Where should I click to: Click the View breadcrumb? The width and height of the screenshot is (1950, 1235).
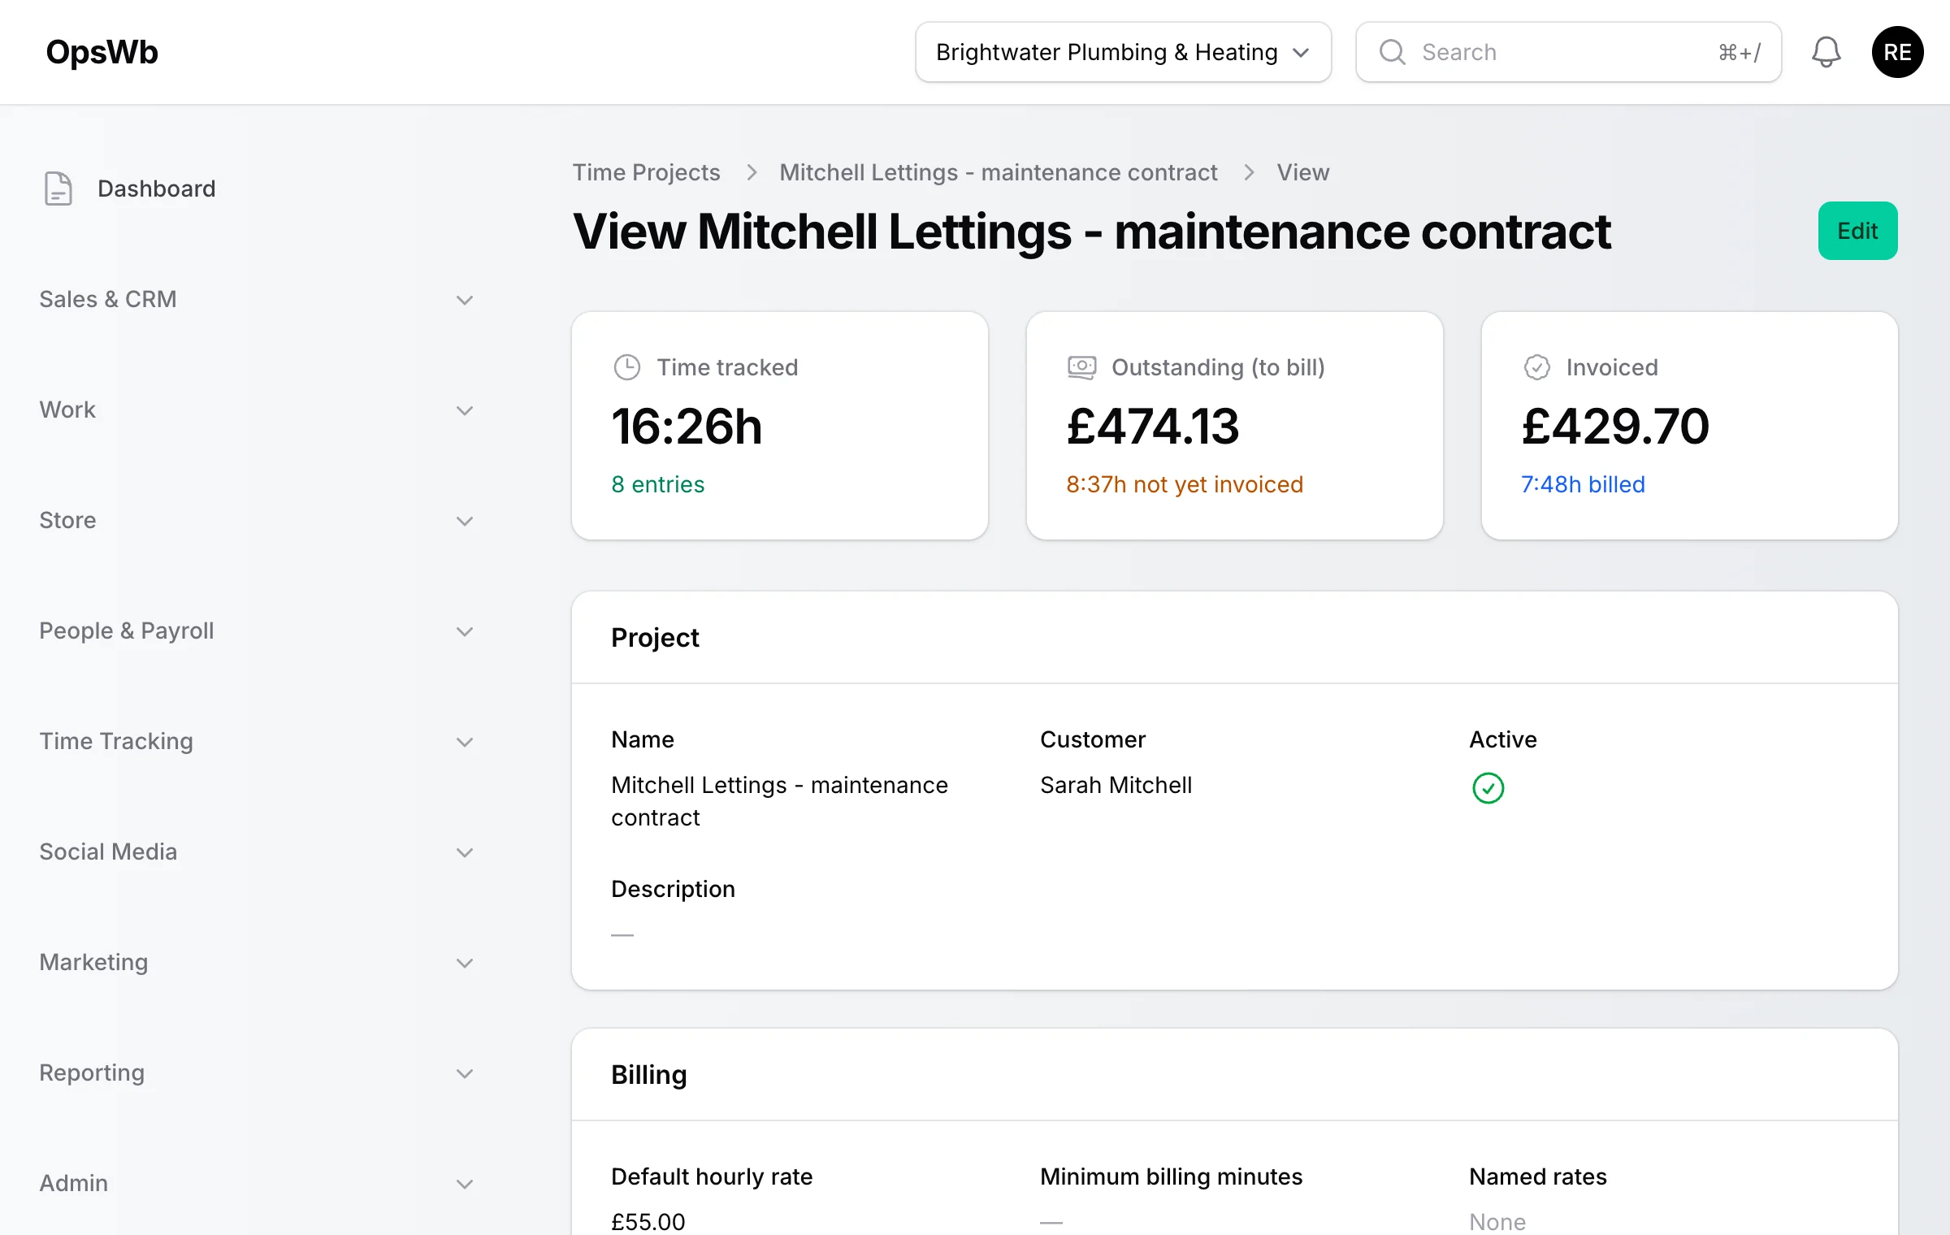1302,172
